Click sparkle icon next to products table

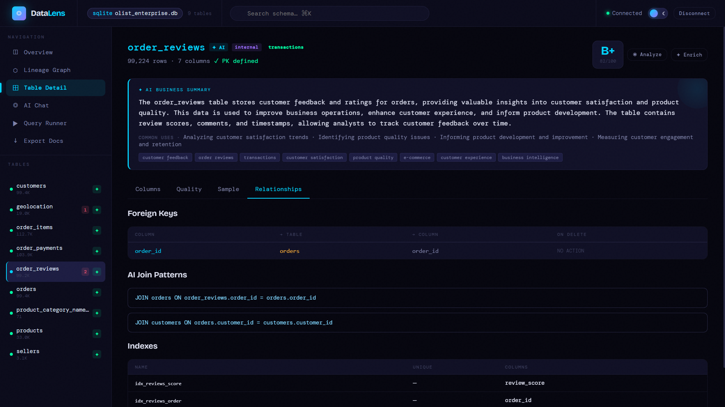(97, 334)
